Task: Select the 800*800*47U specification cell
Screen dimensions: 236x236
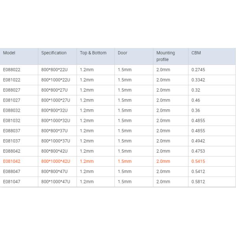Action: (54, 171)
